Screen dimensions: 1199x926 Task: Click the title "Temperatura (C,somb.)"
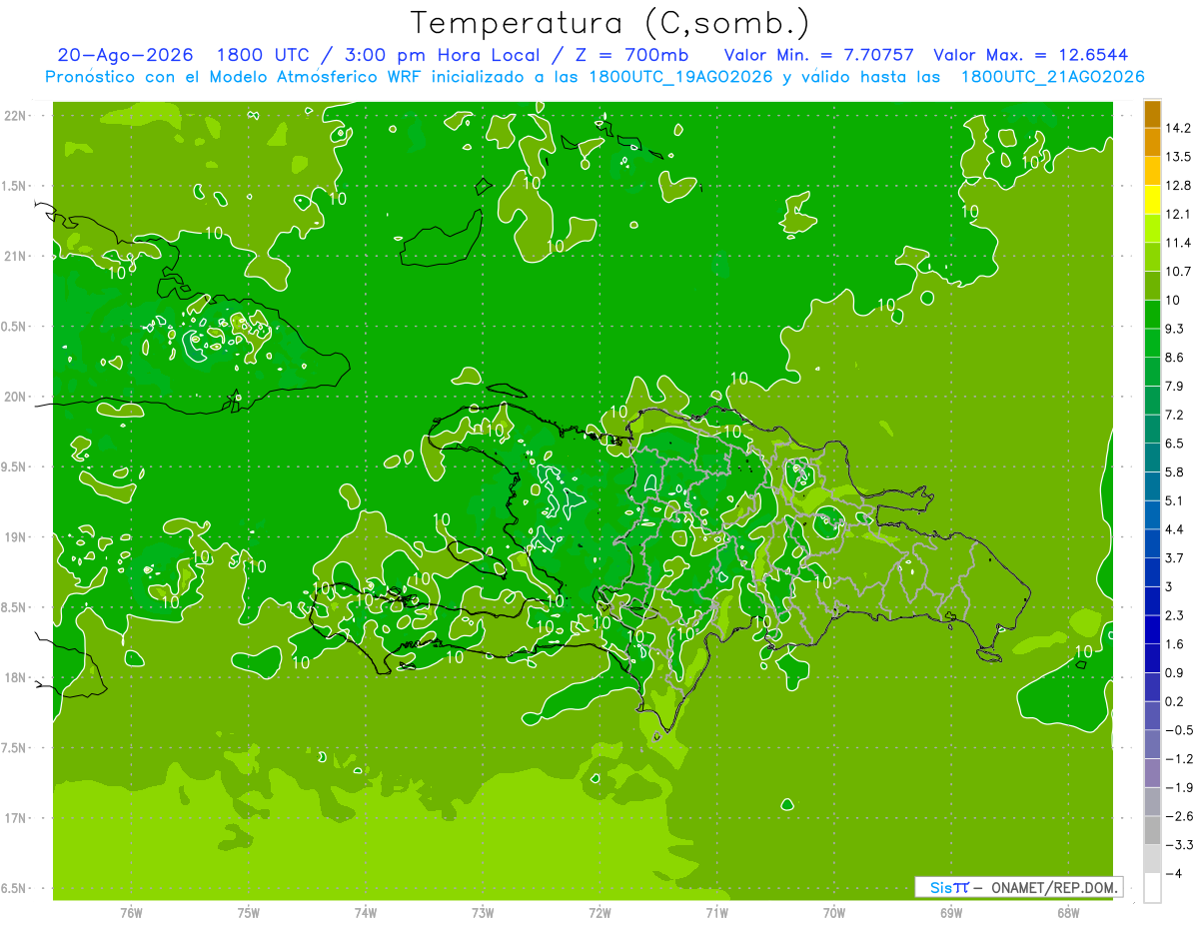point(609,23)
